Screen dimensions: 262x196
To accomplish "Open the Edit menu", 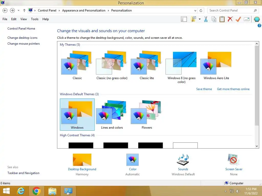I will coord(14,19).
